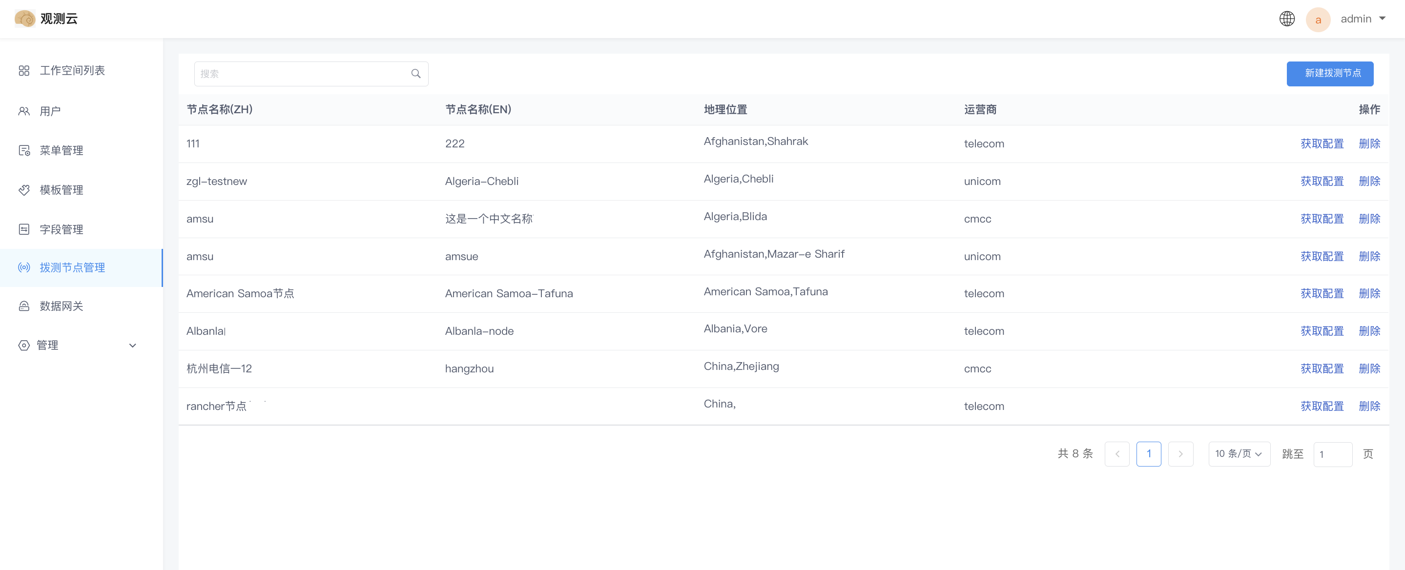
Task: Click the 模板管理 sidebar icon
Action: pos(24,190)
